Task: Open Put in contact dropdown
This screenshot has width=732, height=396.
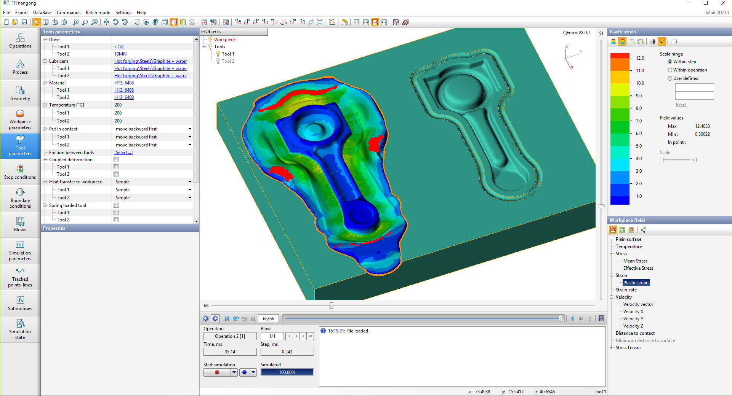Action: point(190,129)
